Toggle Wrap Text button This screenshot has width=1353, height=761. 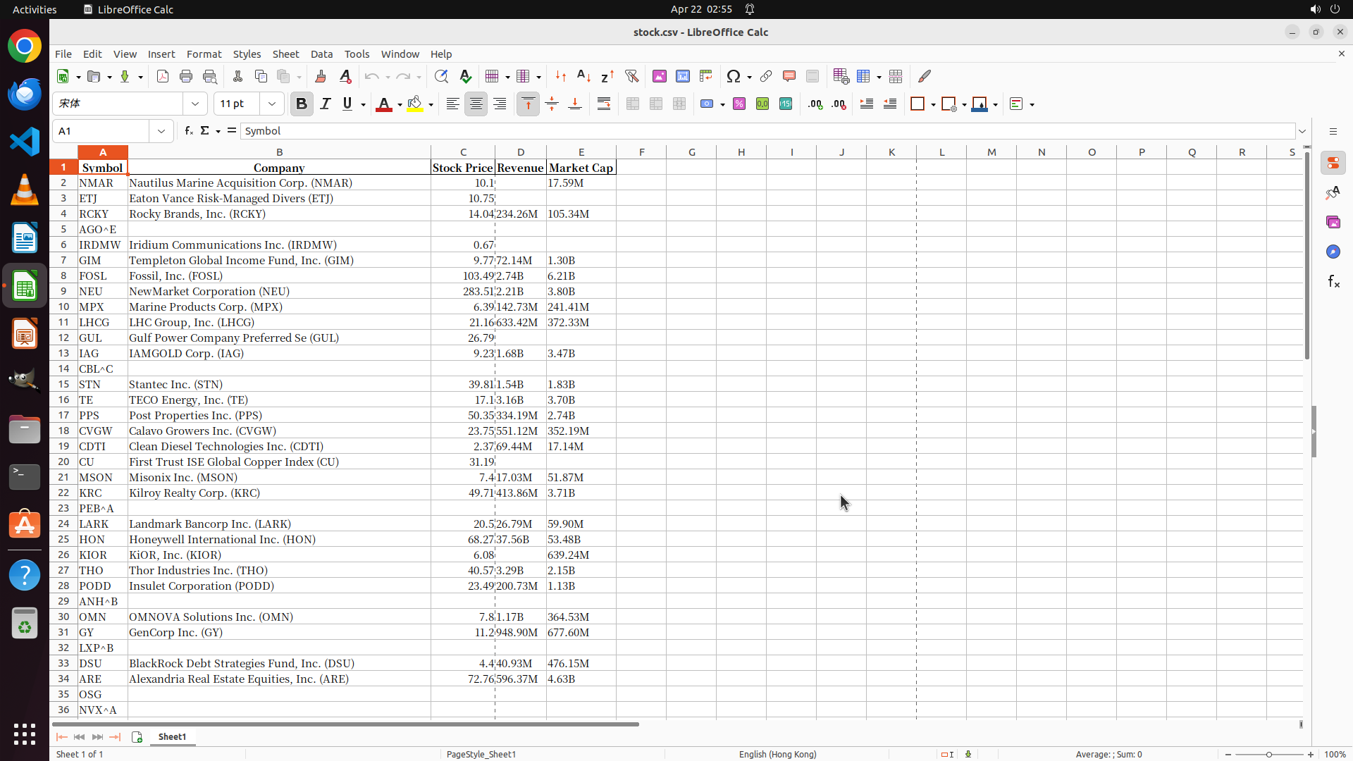click(604, 104)
